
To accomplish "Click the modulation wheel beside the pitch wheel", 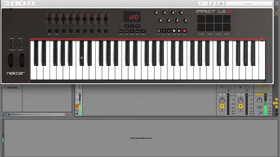I will coord(22,60).
